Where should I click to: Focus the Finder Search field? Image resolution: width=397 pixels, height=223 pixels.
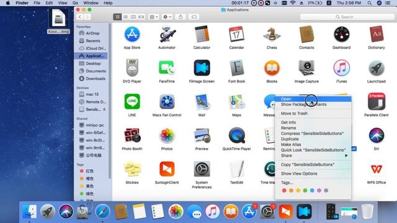347,17
